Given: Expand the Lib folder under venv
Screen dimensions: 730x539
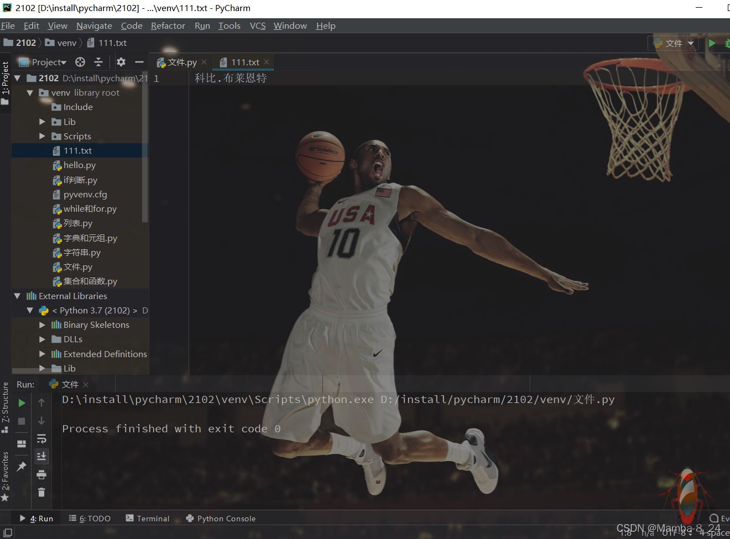Looking at the screenshot, I should [42, 122].
